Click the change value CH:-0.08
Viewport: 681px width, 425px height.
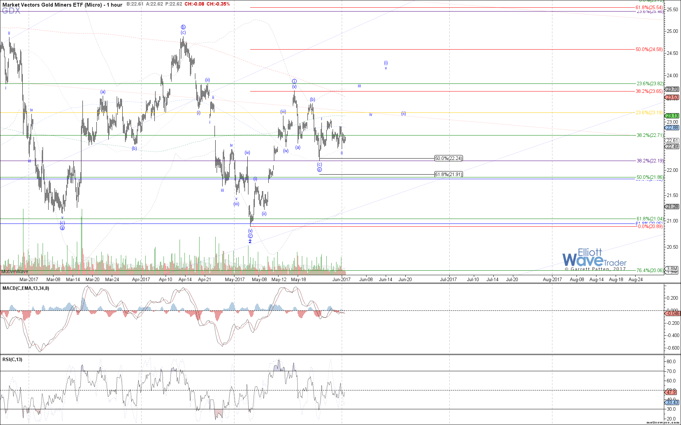[194, 4]
